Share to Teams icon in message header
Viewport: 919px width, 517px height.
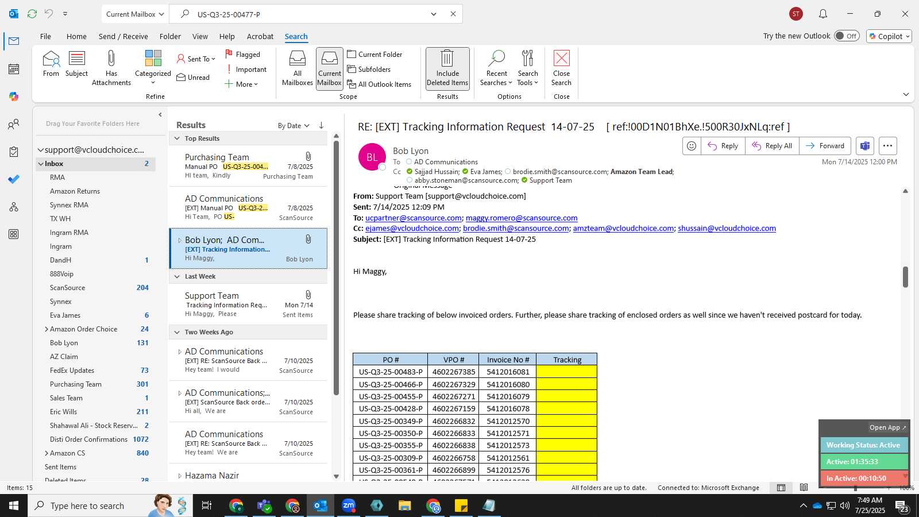tap(864, 146)
